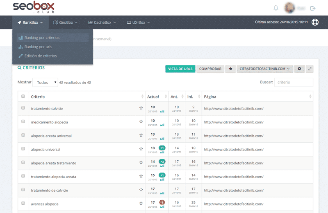Star the 'tratamiento de calvicie' criterion

point(141,190)
